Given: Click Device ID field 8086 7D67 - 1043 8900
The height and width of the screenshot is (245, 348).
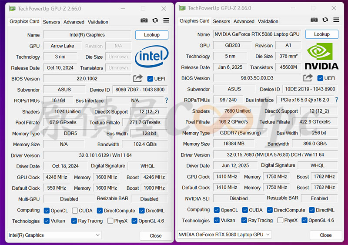Looking at the screenshot, I should pos(140,90).
